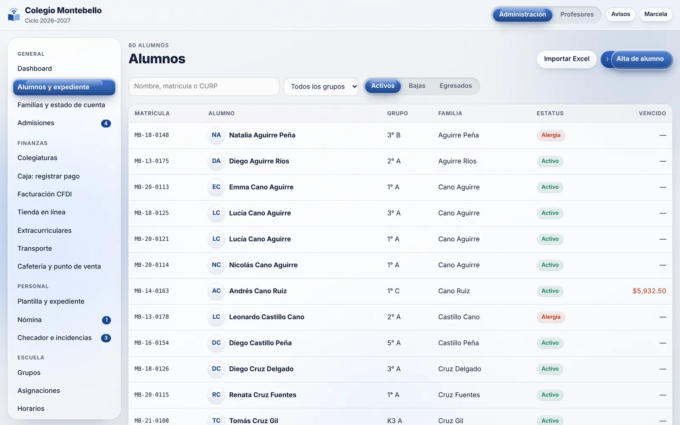
Task: Click the Nómina badge showing 1
Action: [106, 320]
